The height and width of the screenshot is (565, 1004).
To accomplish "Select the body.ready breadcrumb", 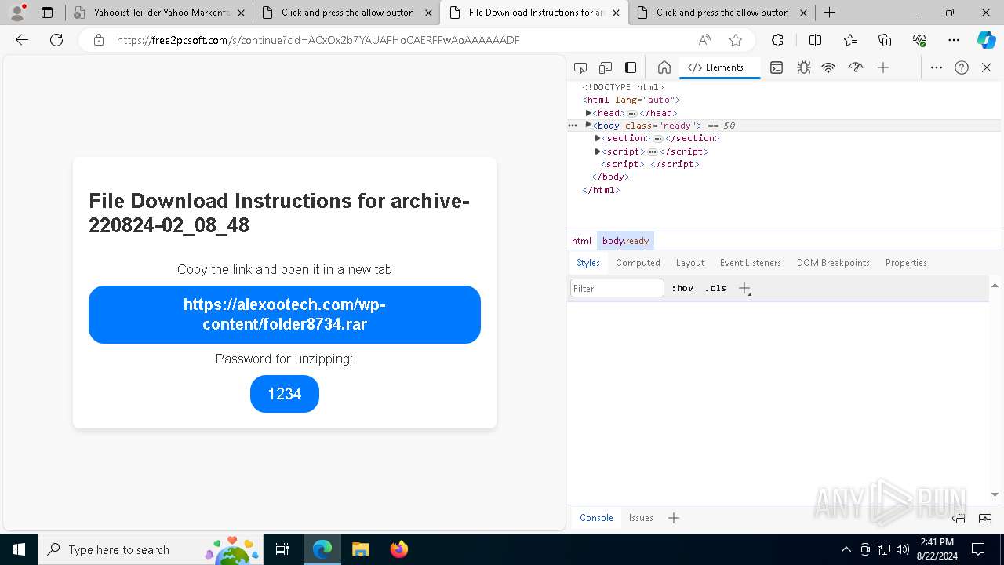I will click(625, 241).
